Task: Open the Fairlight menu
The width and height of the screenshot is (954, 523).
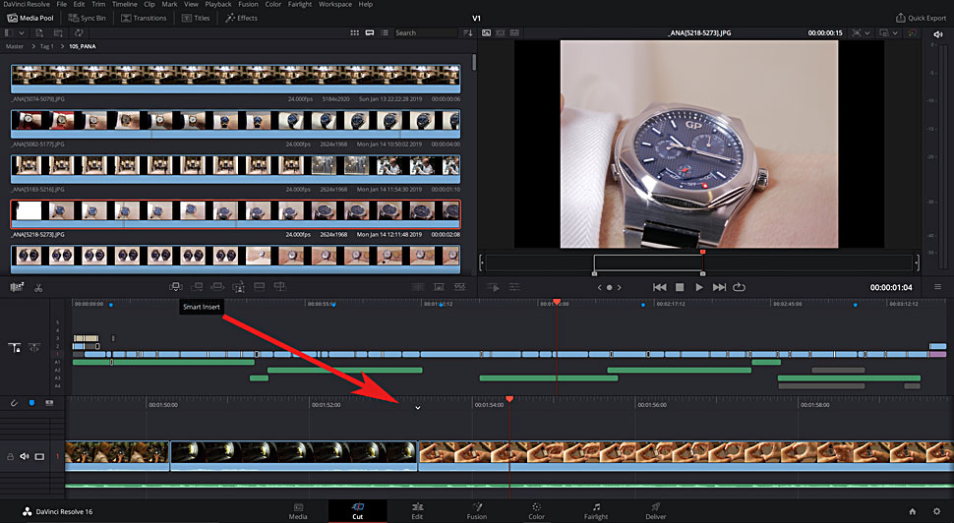Action: coord(299,4)
